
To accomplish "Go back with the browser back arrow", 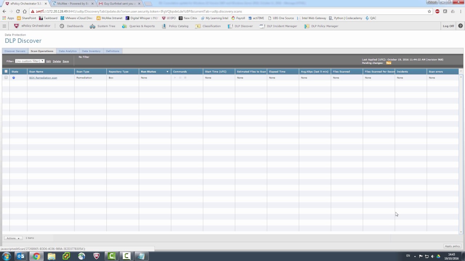I will (x=4, y=11).
